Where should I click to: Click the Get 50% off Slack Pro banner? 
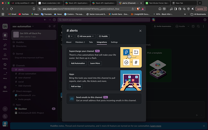pos(34,35)
